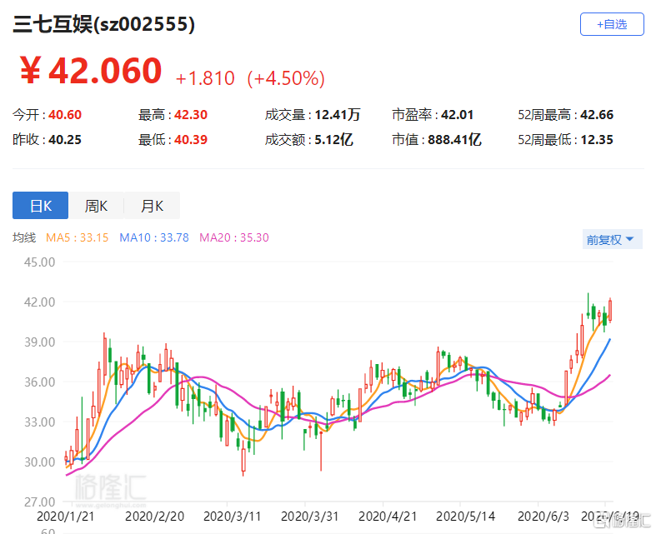Viewport: 656px width, 534px height.
Task: Click the 市盈率 value 42.01
Action: click(457, 115)
